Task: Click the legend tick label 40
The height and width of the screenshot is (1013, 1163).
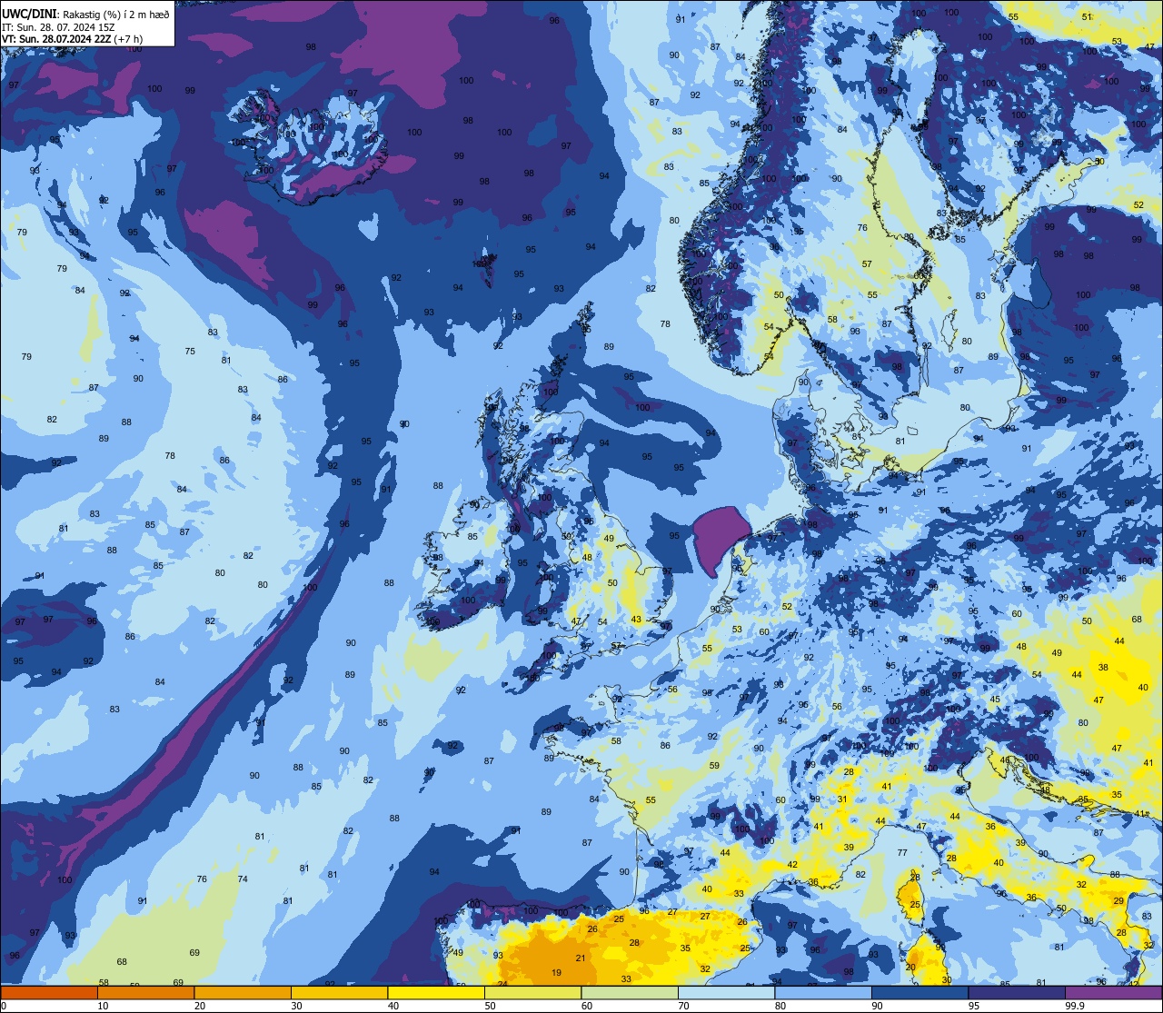Action: coord(393,1006)
